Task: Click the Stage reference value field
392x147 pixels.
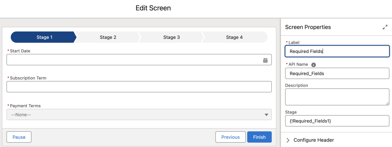Action: tap(337, 121)
